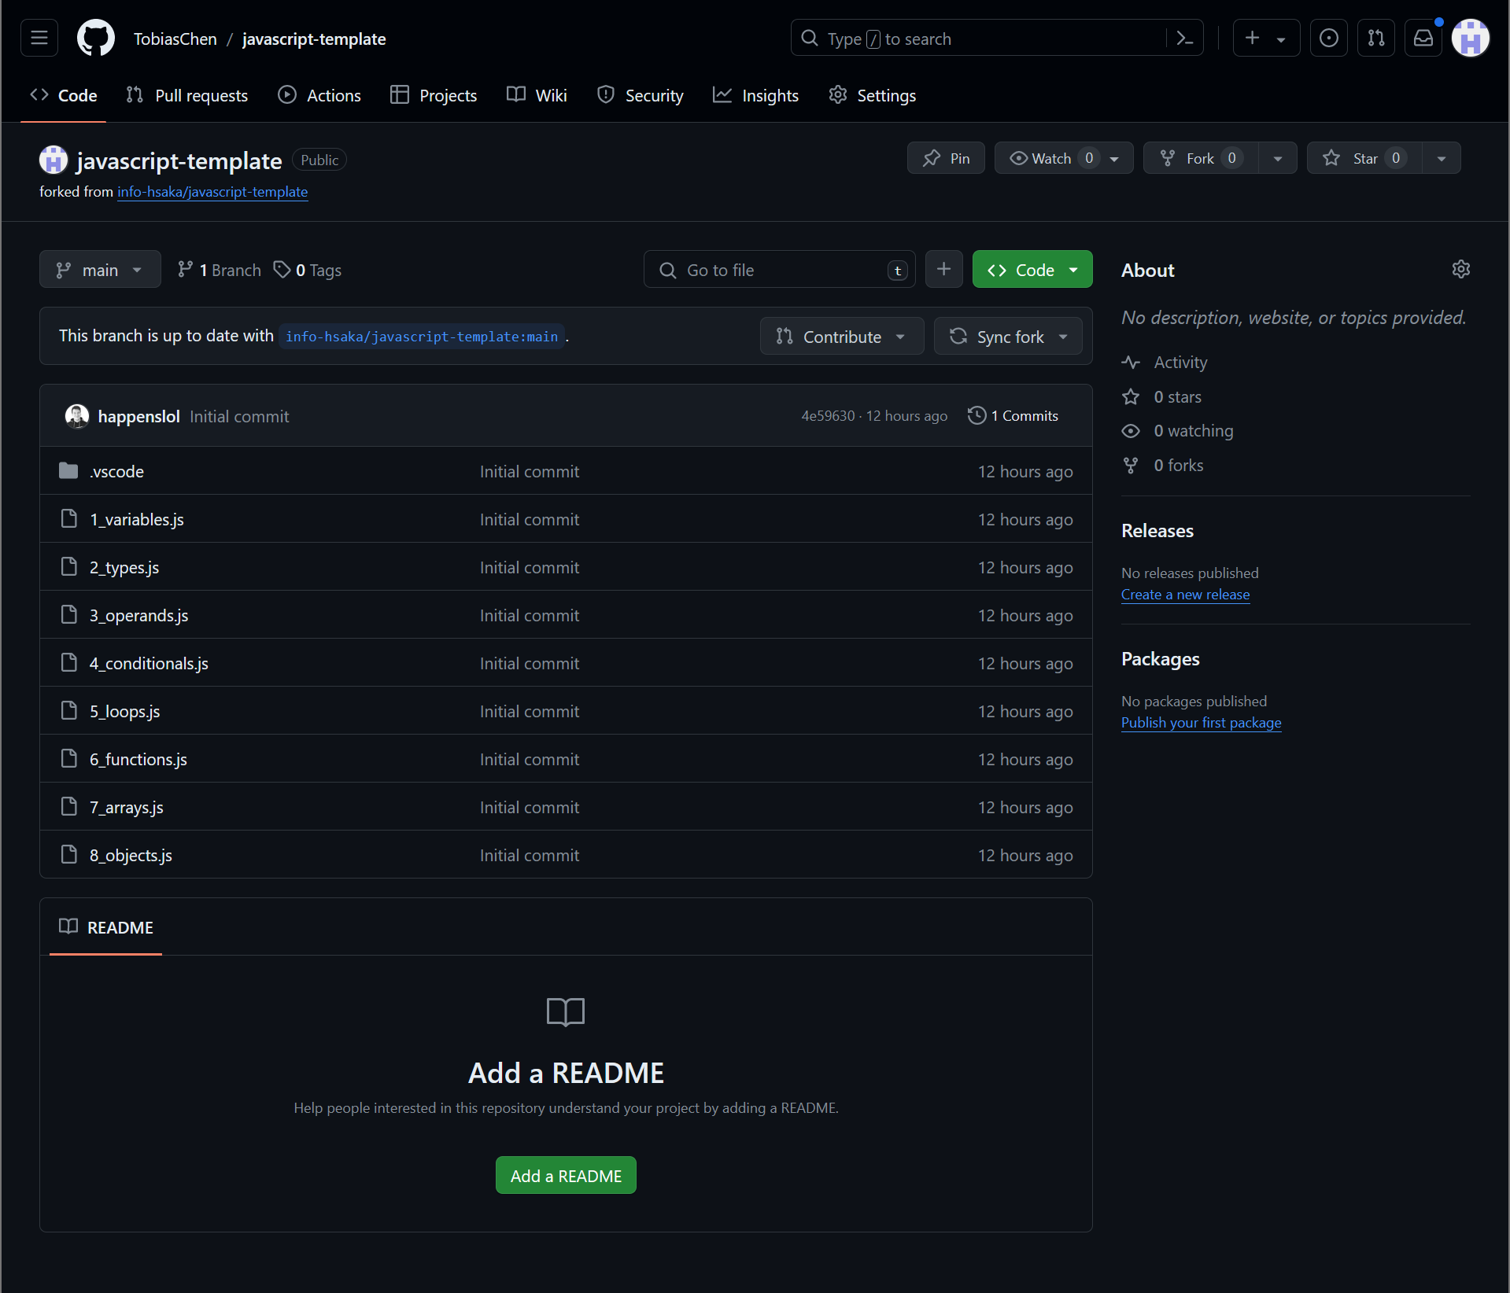The image size is (1510, 1293).
Task: Expand the main branch selector dropdown
Action: click(x=100, y=270)
